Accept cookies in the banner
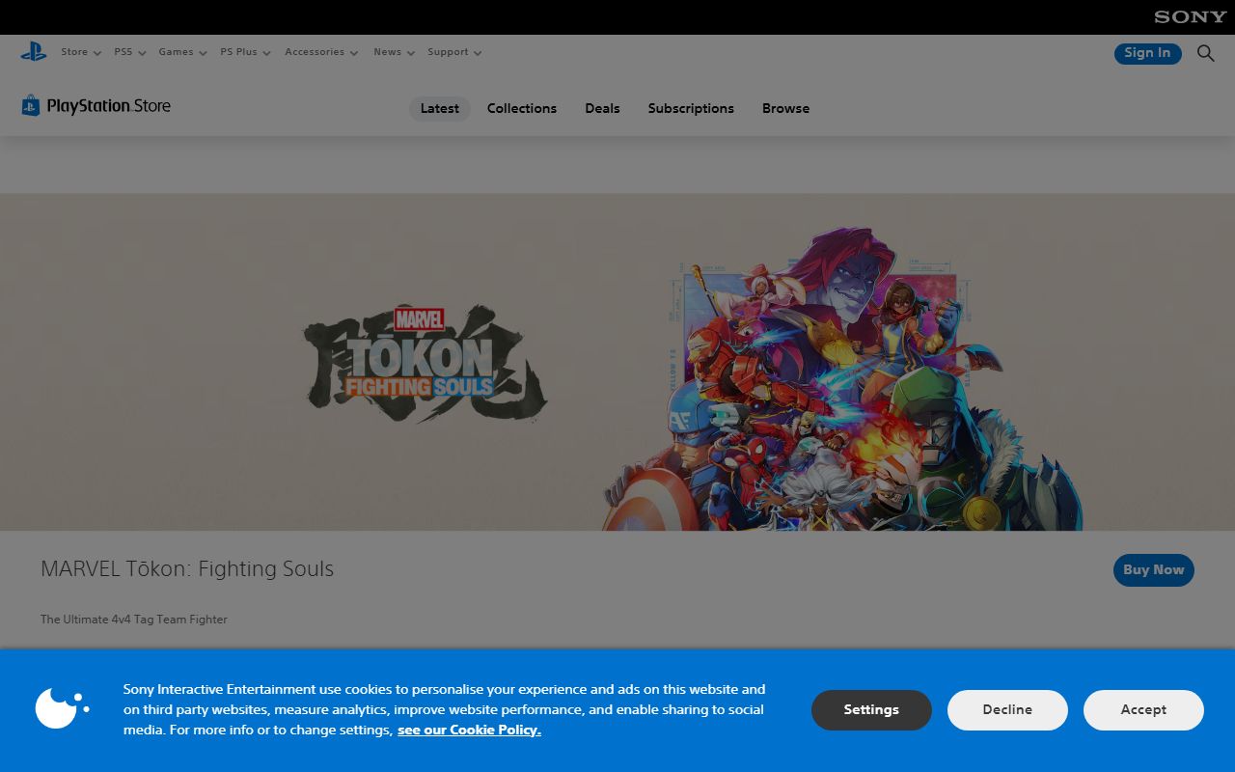 [1143, 709]
